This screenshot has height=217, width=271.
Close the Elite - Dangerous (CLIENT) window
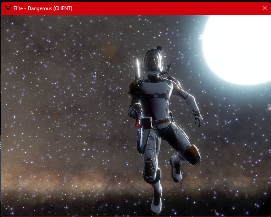[264, 8]
